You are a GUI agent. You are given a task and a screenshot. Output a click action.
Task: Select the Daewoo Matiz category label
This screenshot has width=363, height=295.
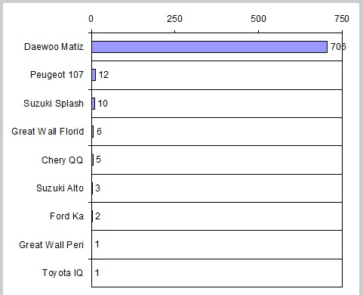[54, 47]
